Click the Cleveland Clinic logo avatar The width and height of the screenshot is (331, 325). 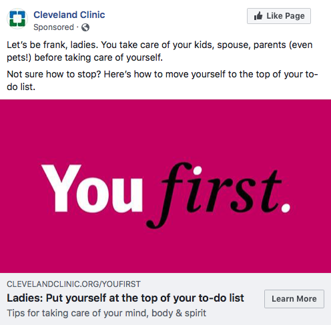click(17, 19)
